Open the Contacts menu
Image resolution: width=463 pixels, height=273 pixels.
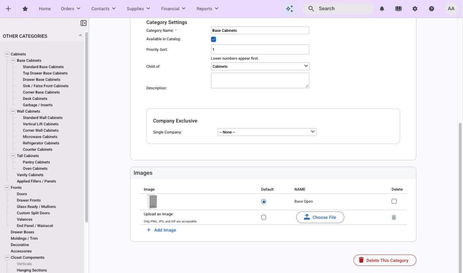pyautogui.click(x=103, y=9)
